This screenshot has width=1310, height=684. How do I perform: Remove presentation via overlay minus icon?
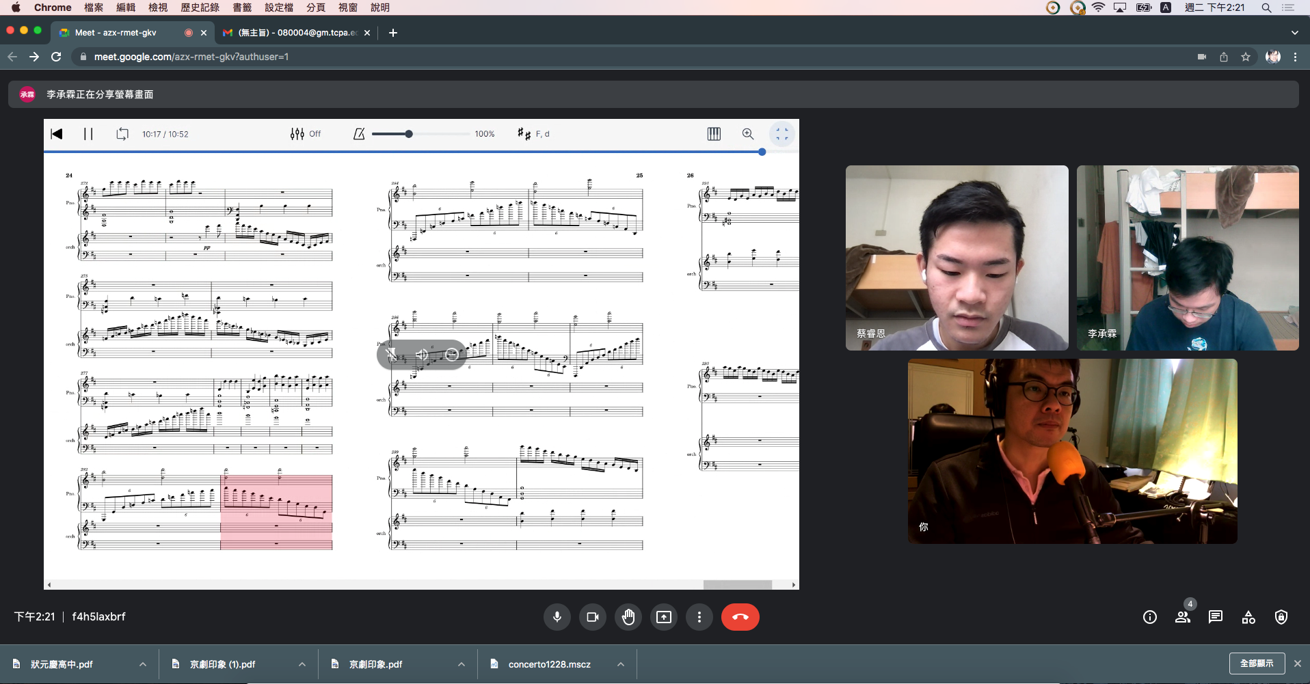tap(452, 354)
